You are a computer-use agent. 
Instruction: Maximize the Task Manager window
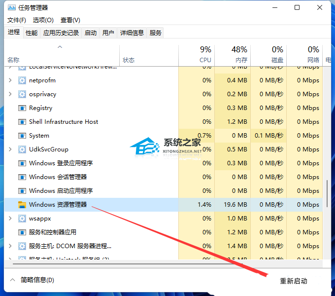(297, 8)
